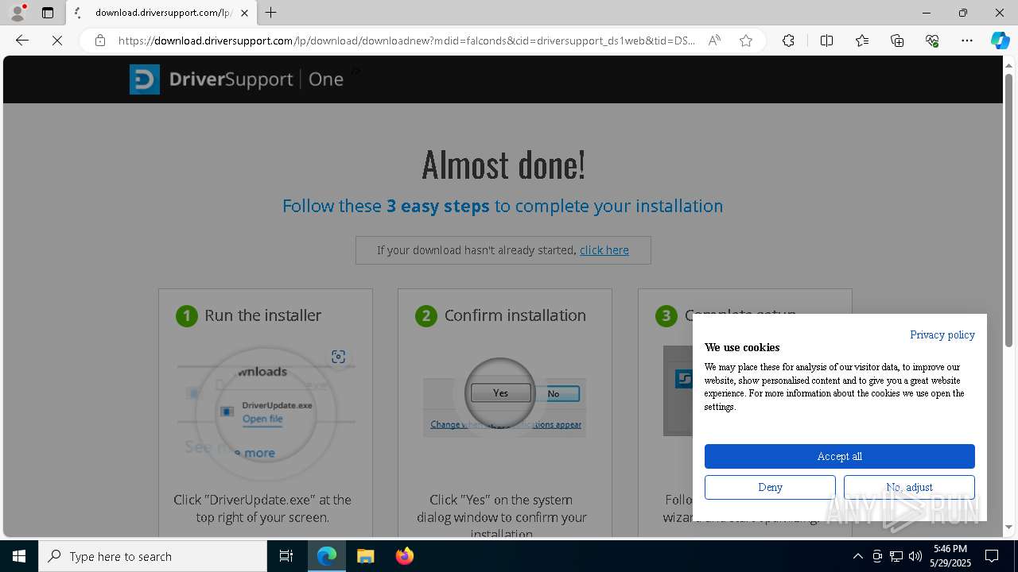Close the download.driversupport.com tab
The height and width of the screenshot is (572, 1018).
(x=244, y=13)
